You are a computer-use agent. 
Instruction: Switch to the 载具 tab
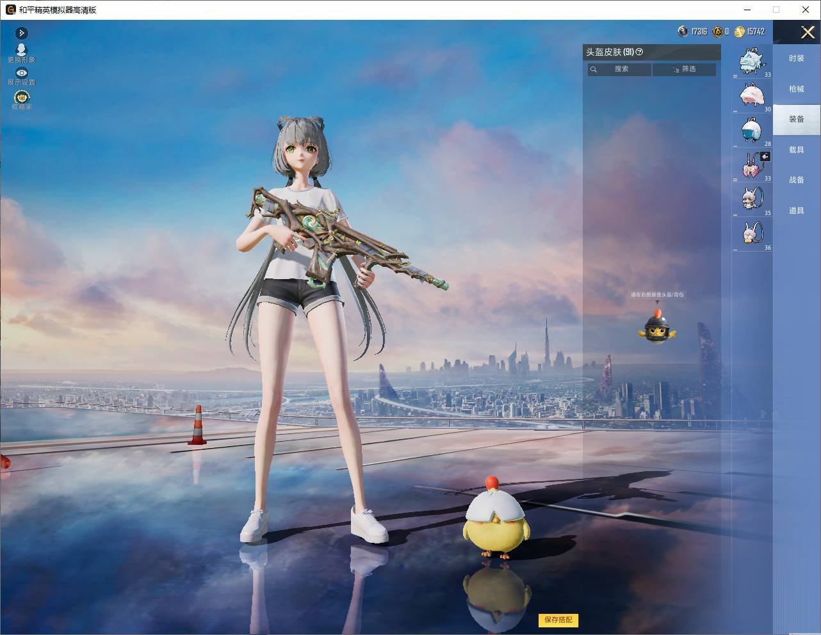tap(796, 150)
